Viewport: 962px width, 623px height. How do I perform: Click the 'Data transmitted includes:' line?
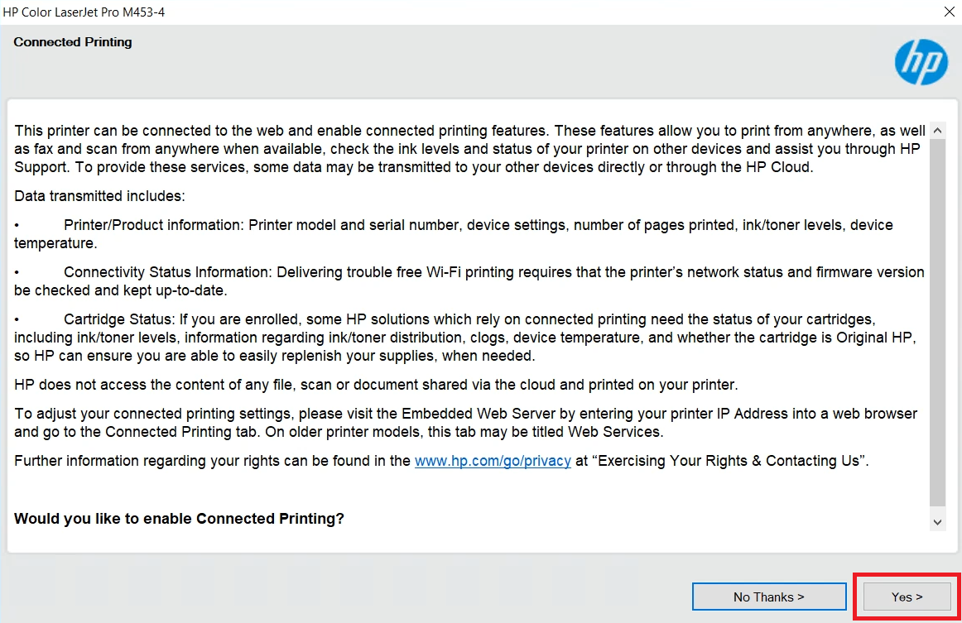pos(99,196)
